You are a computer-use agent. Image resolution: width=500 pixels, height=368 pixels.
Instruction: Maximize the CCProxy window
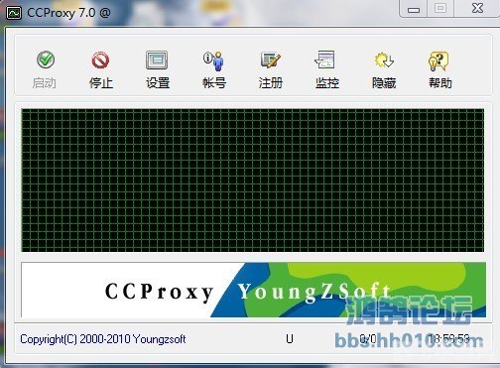click(440, 9)
